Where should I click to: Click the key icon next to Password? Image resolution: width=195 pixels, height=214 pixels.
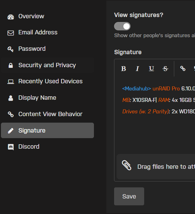[x=11, y=49]
